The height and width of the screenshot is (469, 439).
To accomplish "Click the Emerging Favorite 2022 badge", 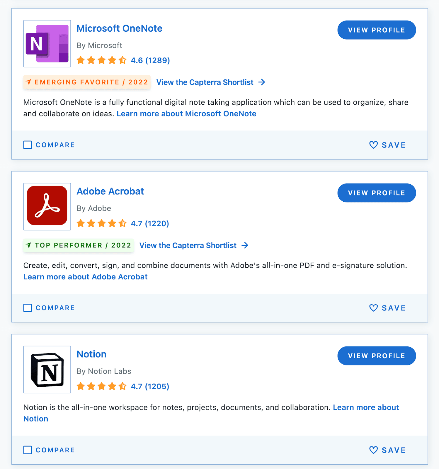I will click(x=87, y=82).
